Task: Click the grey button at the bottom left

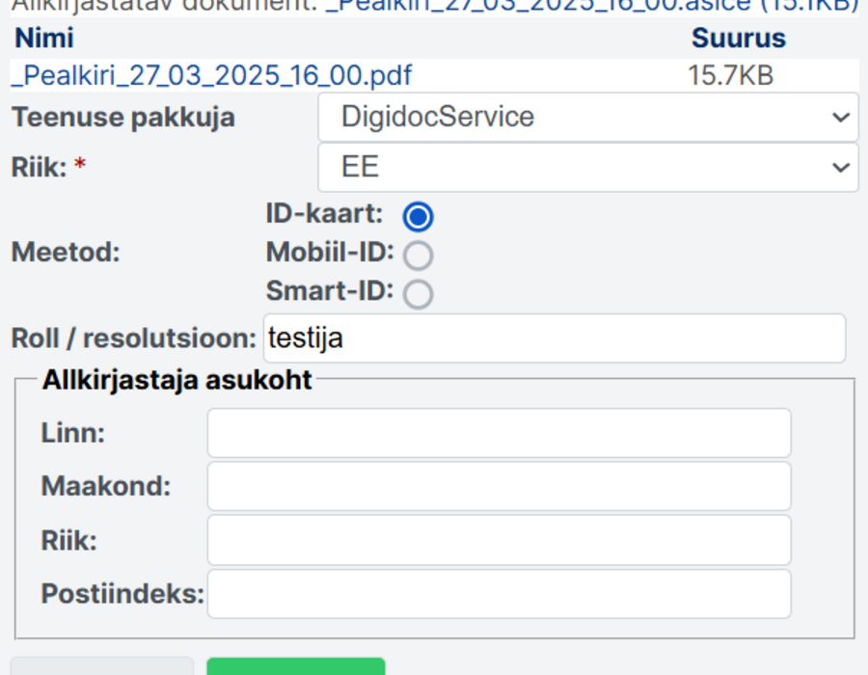Action: pyautogui.click(x=102, y=666)
